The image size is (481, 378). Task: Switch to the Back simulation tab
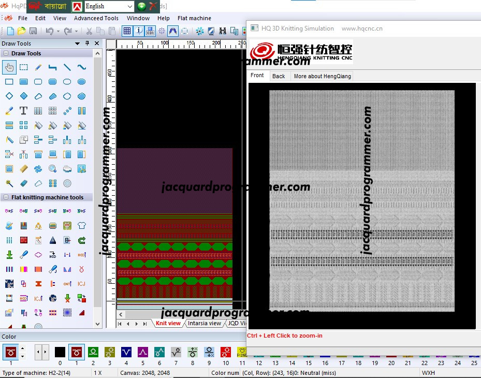point(279,76)
